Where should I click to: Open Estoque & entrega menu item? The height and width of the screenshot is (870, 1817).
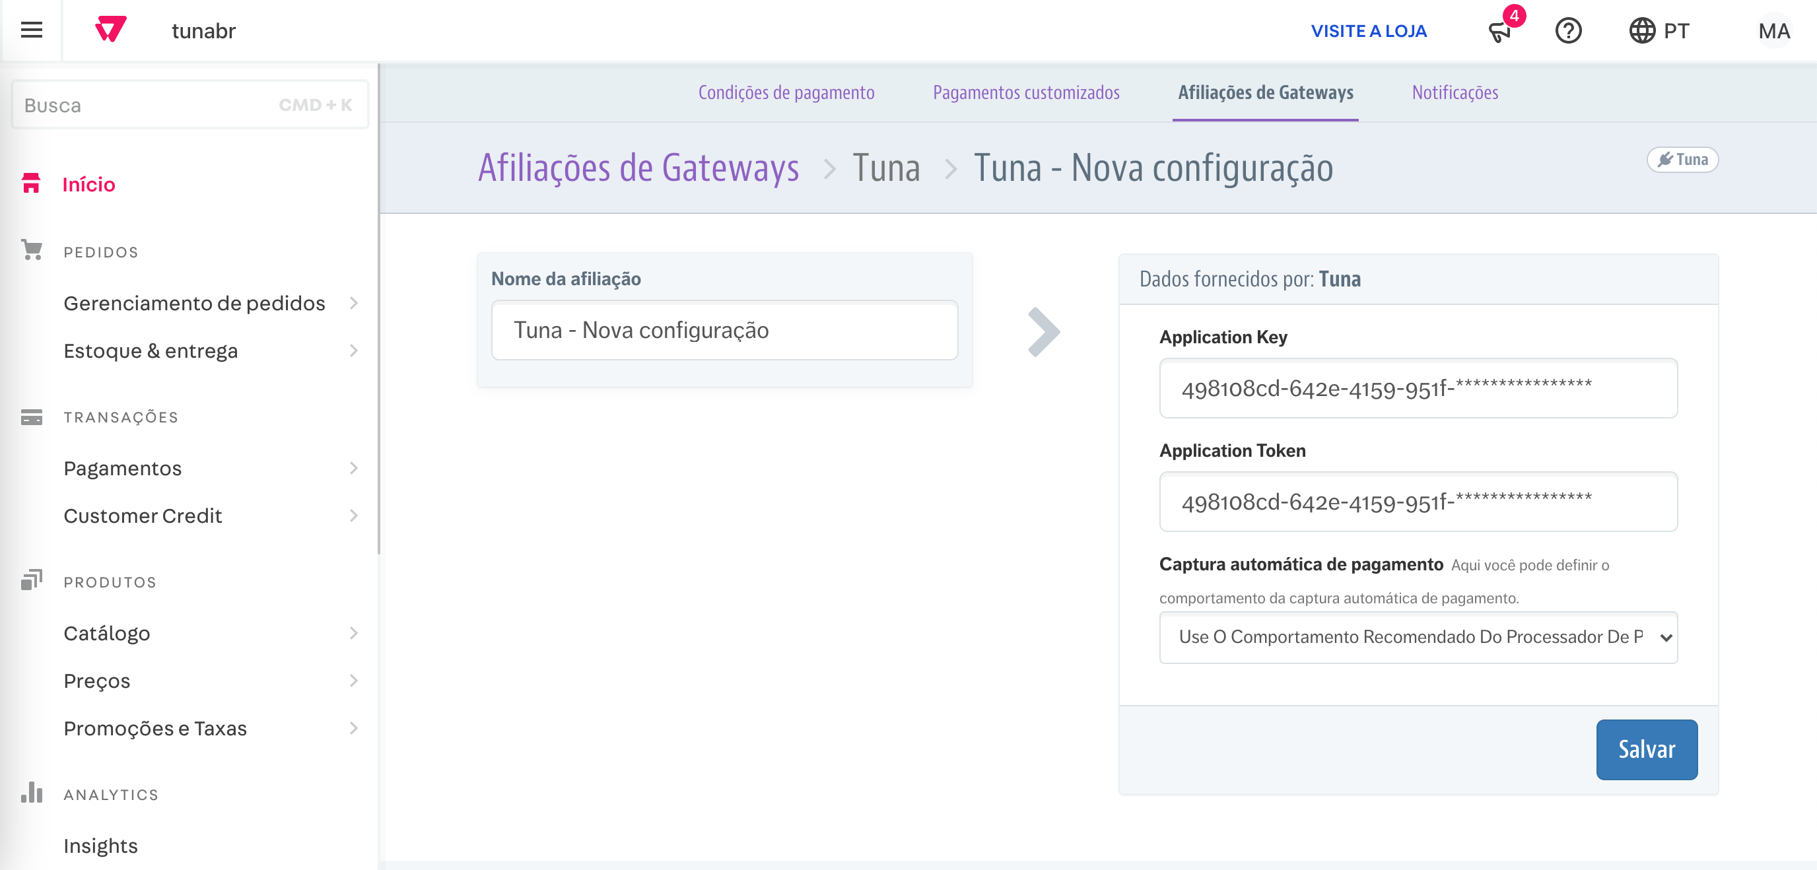(151, 351)
